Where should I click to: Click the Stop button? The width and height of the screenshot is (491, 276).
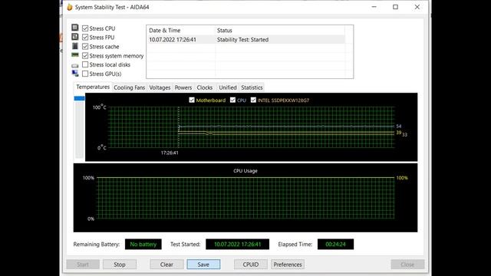coord(120,264)
